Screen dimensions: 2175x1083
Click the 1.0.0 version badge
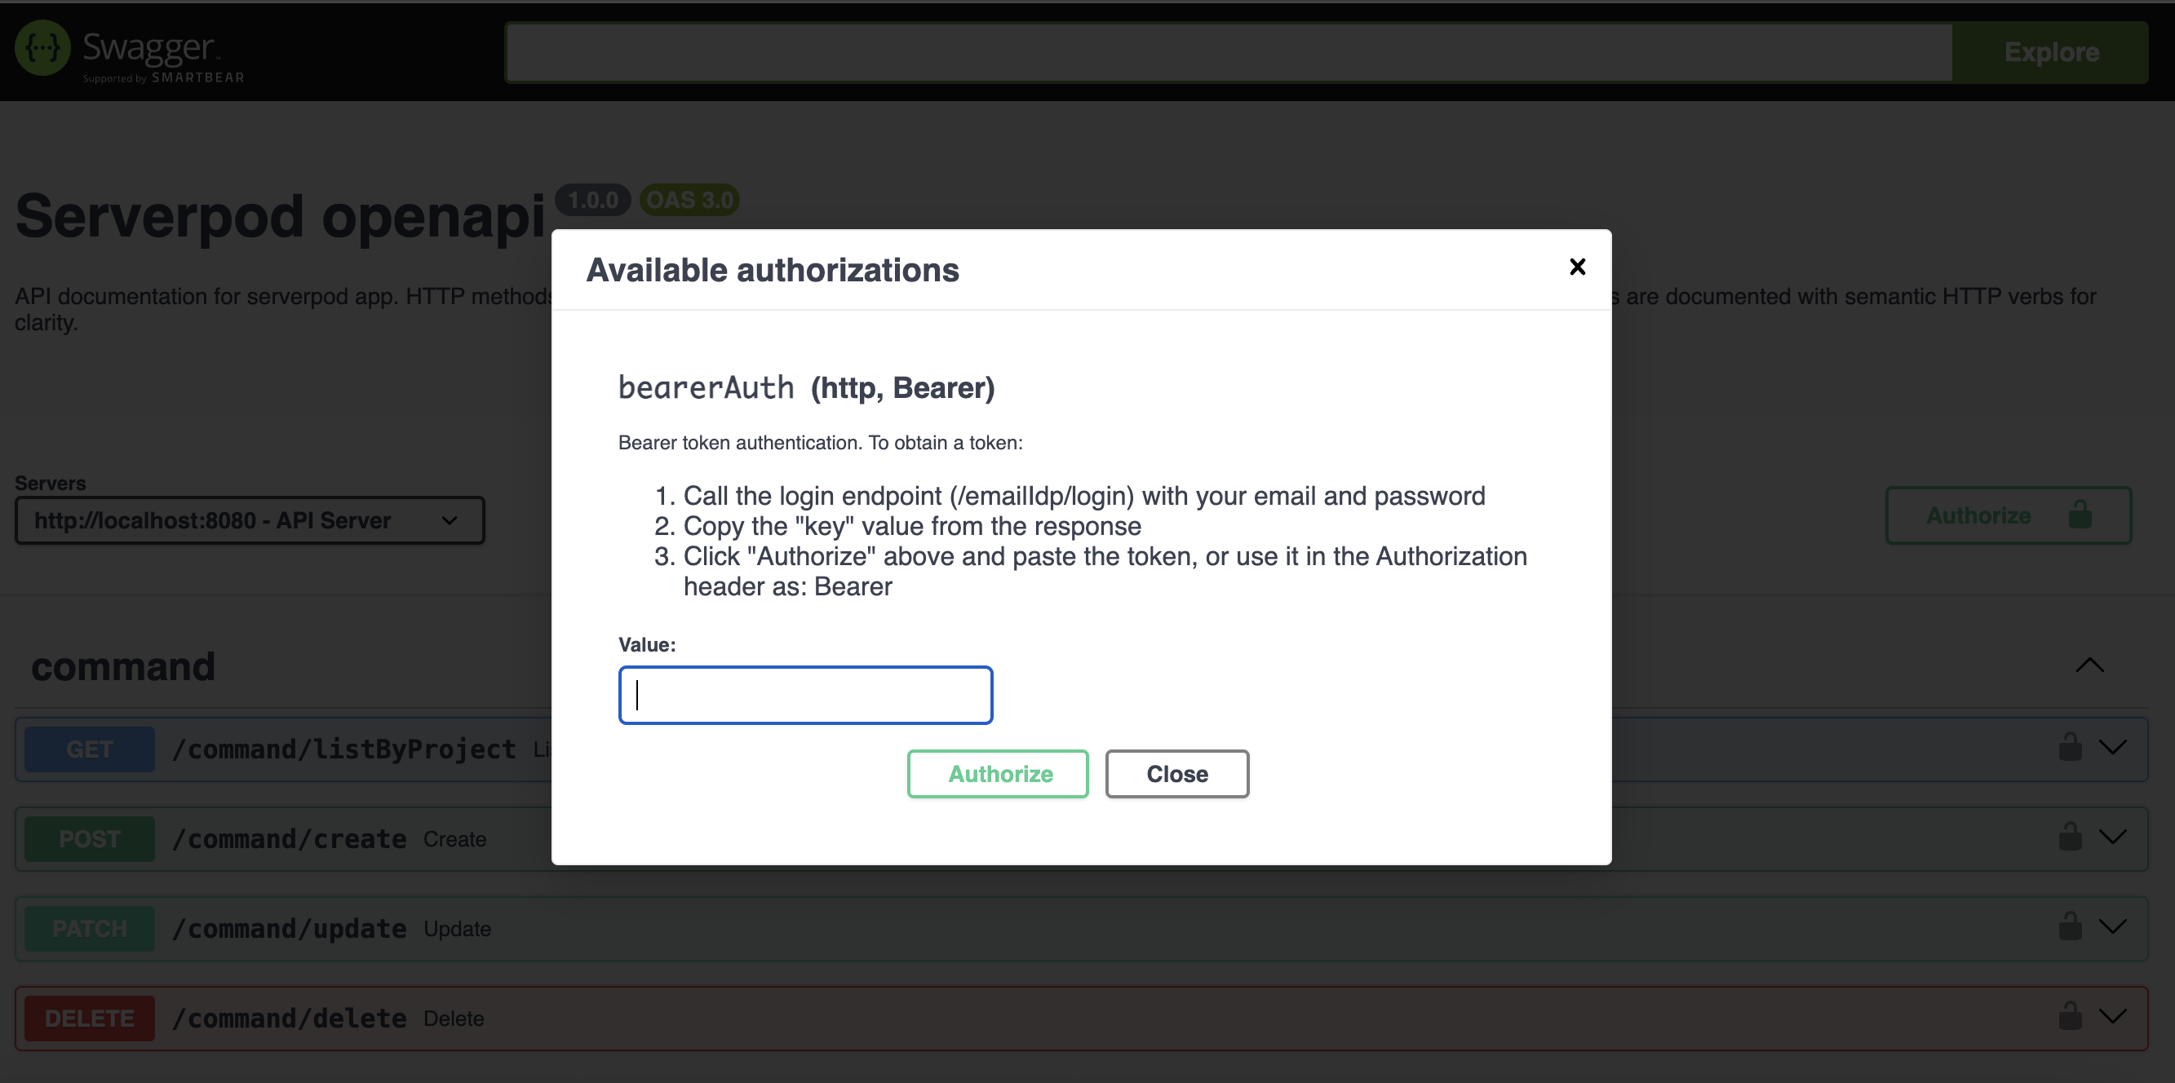(593, 199)
